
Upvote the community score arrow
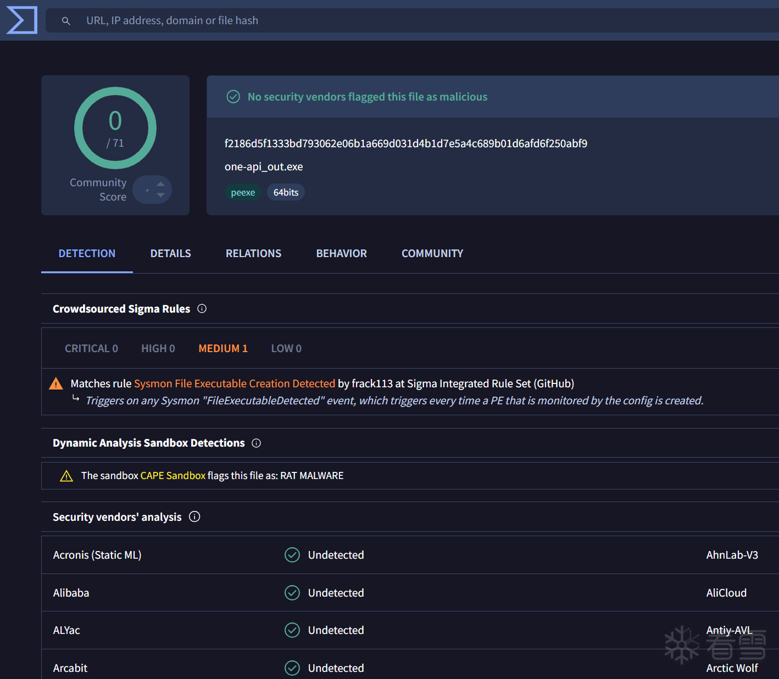160,184
